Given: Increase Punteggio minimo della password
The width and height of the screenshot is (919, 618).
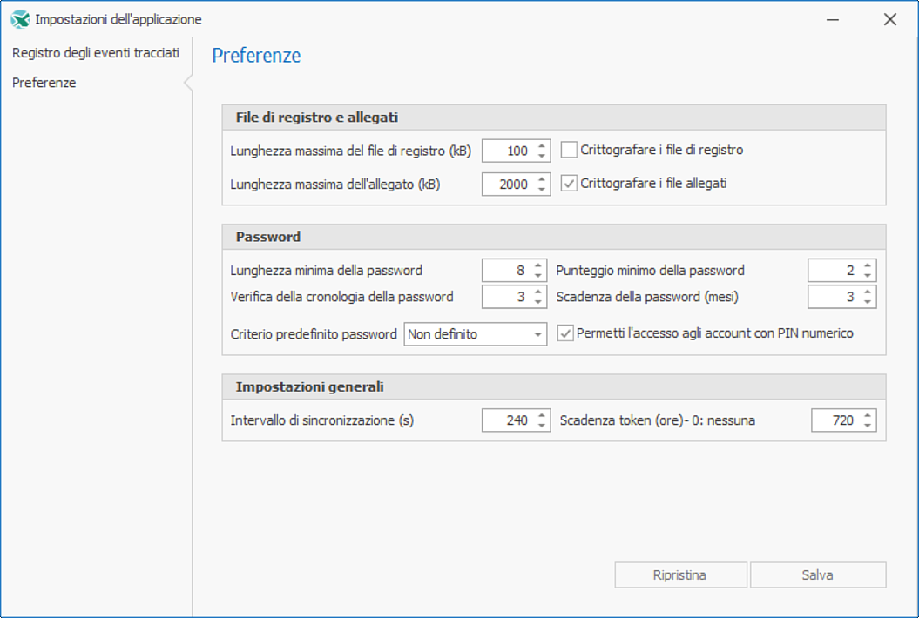Looking at the screenshot, I should coord(868,265).
